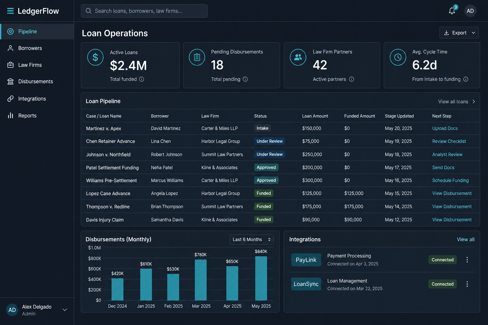Click borrower name Samantha Davis
488x325 pixels.
click(x=167, y=220)
